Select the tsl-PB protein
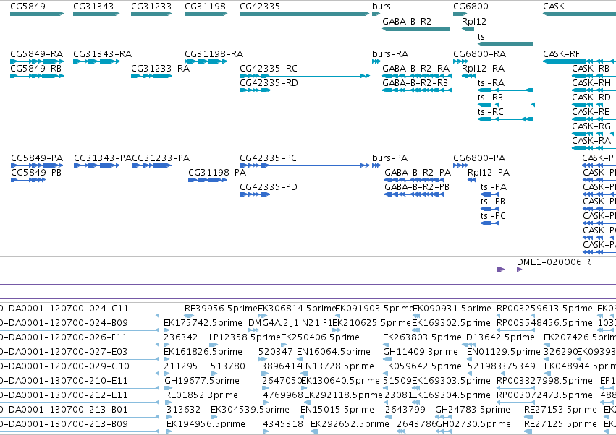 coord(493,202)
